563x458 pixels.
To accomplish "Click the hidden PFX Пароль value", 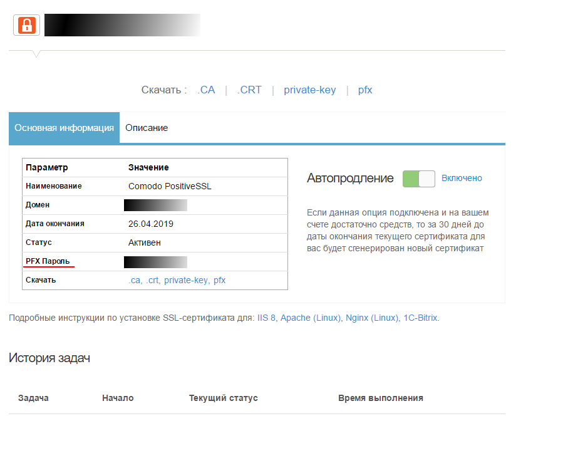I will 155,262.
